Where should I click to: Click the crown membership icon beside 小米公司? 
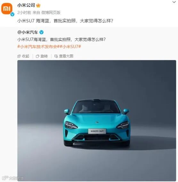click(38, 5)
